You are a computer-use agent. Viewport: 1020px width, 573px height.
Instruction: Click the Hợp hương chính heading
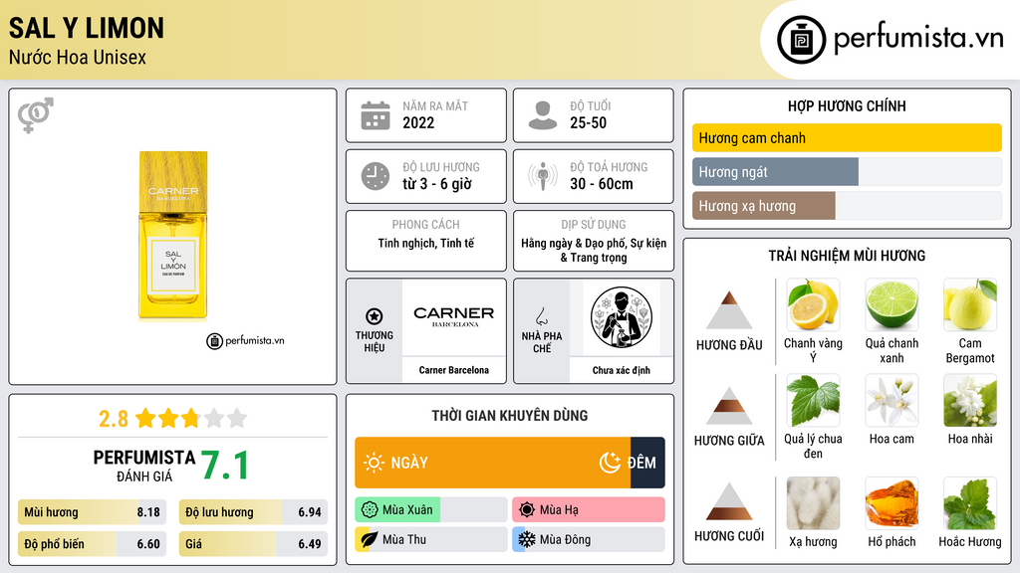click(847, 105)
